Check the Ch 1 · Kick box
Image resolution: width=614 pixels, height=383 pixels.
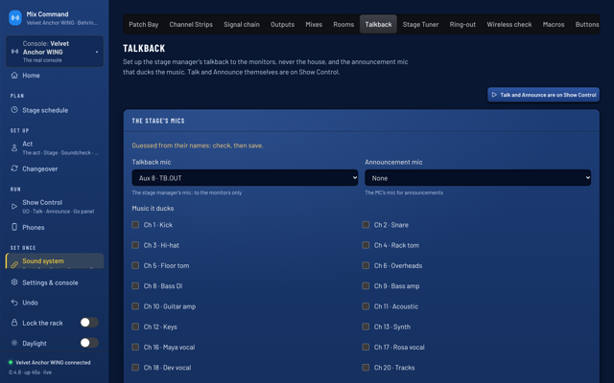click(135, 225)
